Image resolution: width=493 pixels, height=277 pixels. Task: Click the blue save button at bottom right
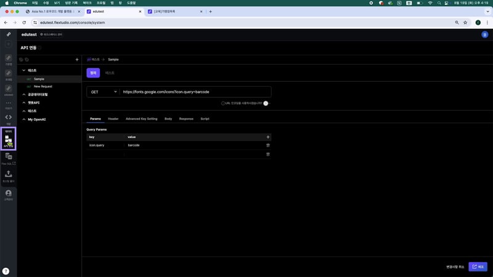[478, 267]
